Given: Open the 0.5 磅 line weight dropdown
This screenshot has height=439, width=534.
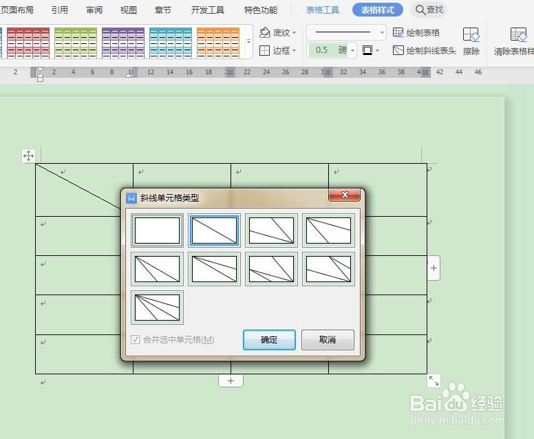Looking at the screenshot, I should (x=353, y=50).
